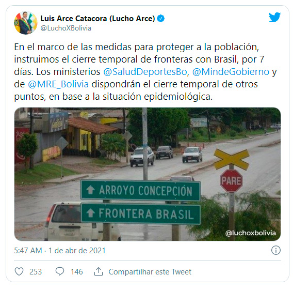The height and width of the screenshot is (291, 293).
Task: Click the blue verified badge
Action: point(161,19)
